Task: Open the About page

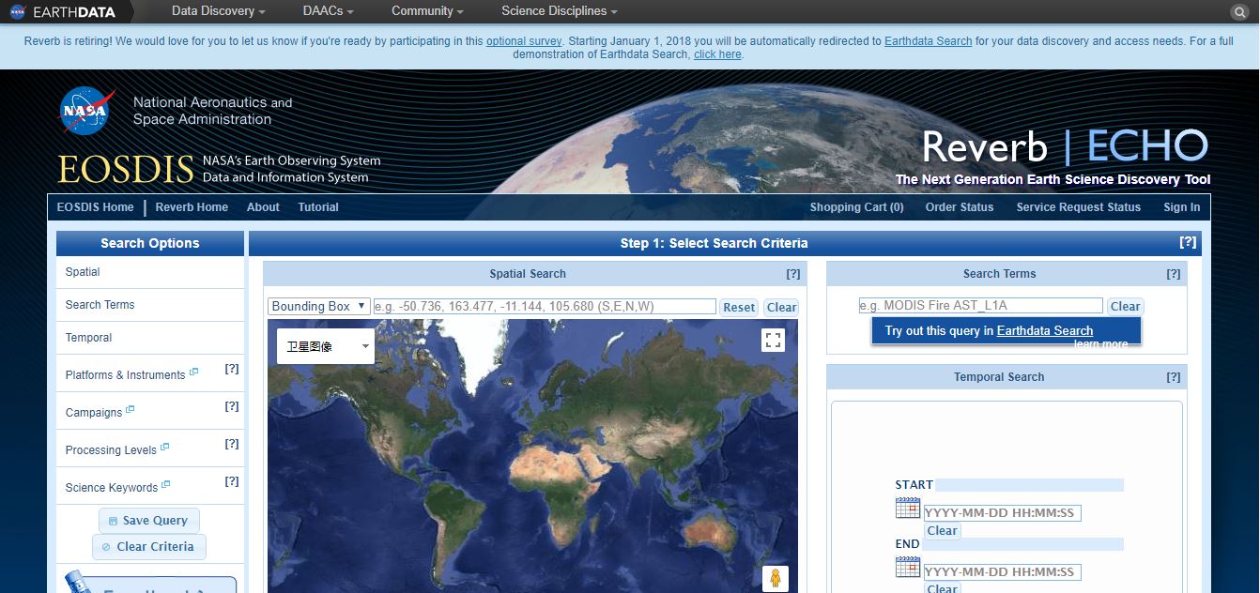Action: point(263,207)
